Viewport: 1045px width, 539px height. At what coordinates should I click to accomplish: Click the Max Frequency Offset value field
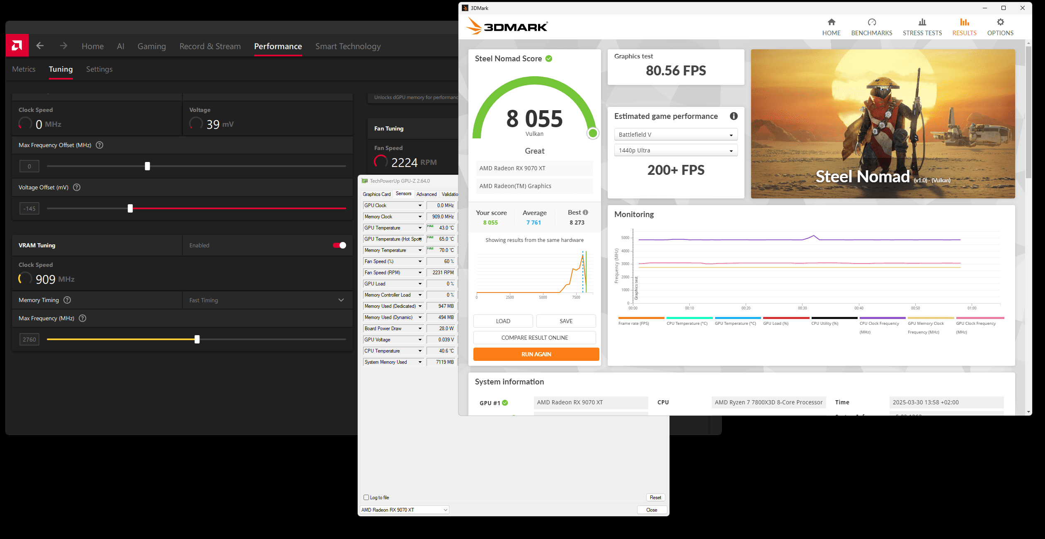[x=29, y=166]
